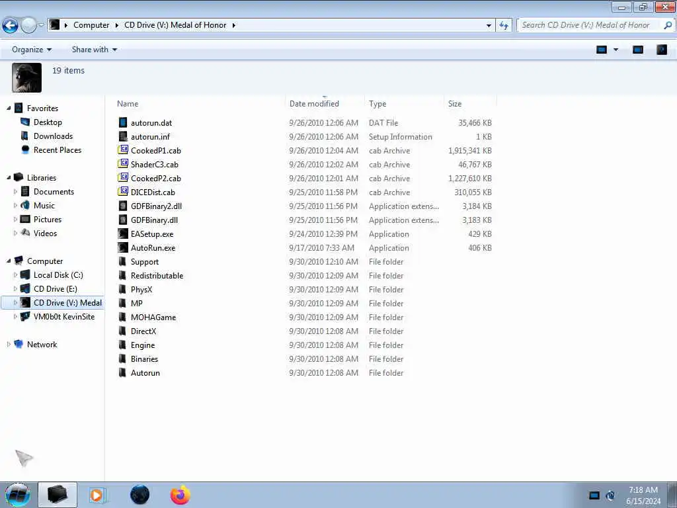This screenshot has height=508, width=677.
Task: Select the MOHAGame folder icon
Action: (122, 317)
